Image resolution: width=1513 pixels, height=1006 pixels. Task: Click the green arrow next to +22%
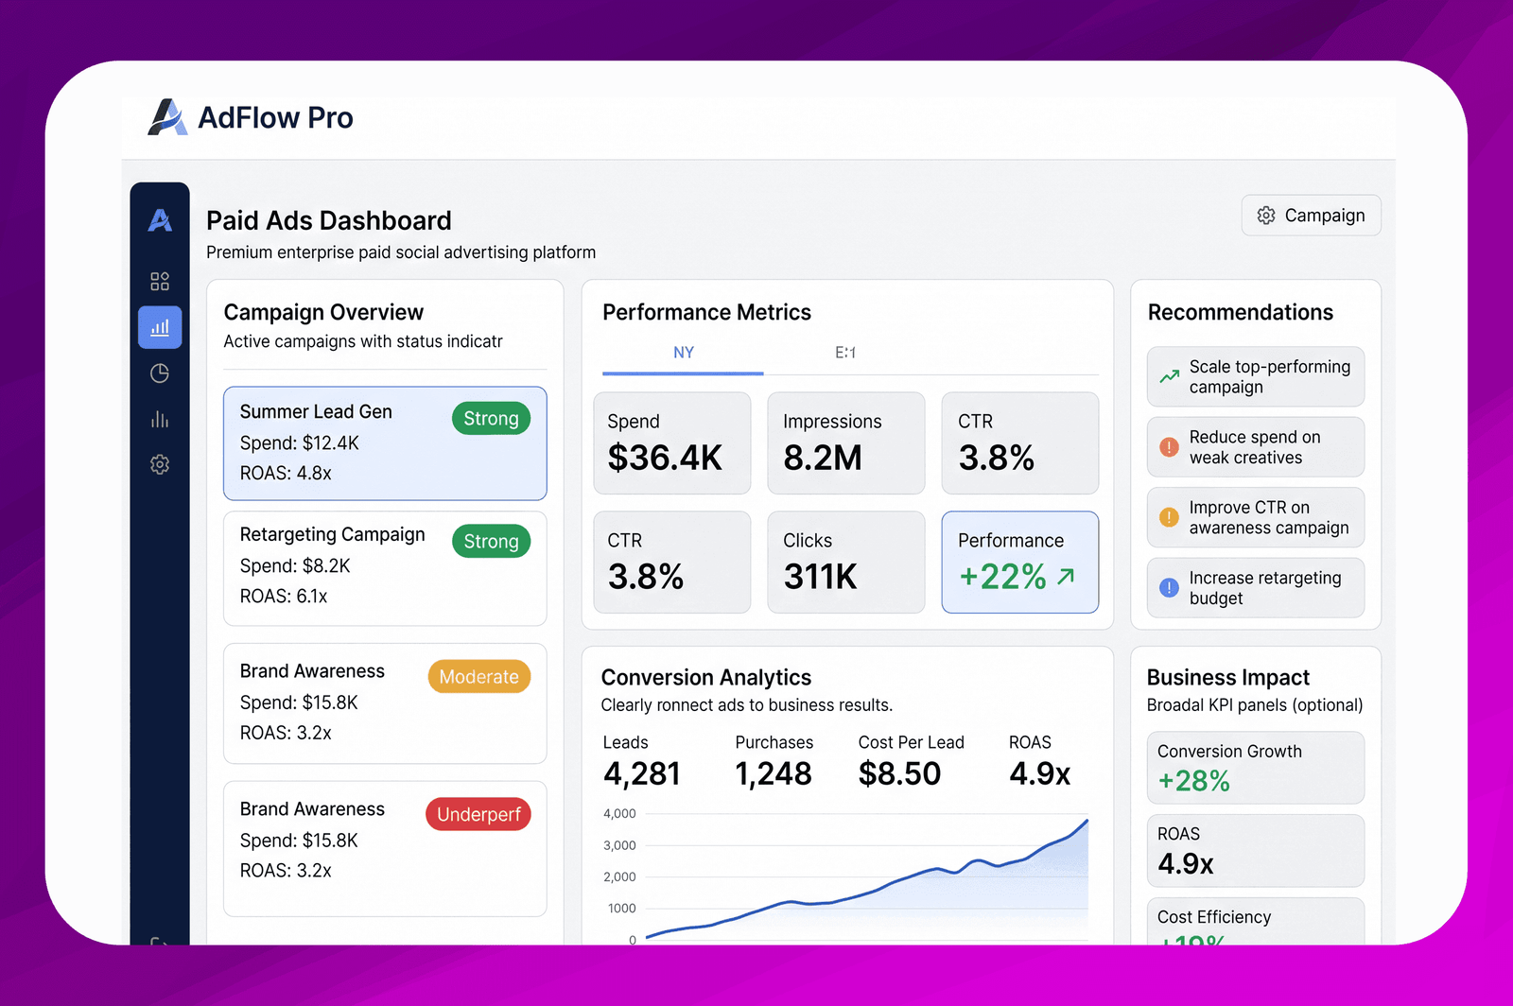coord(1066,576)
